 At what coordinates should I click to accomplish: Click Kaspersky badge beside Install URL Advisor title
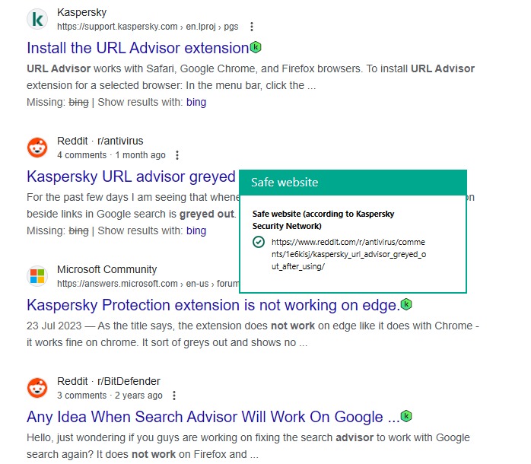pyautogui.click(x=256, y=47)
